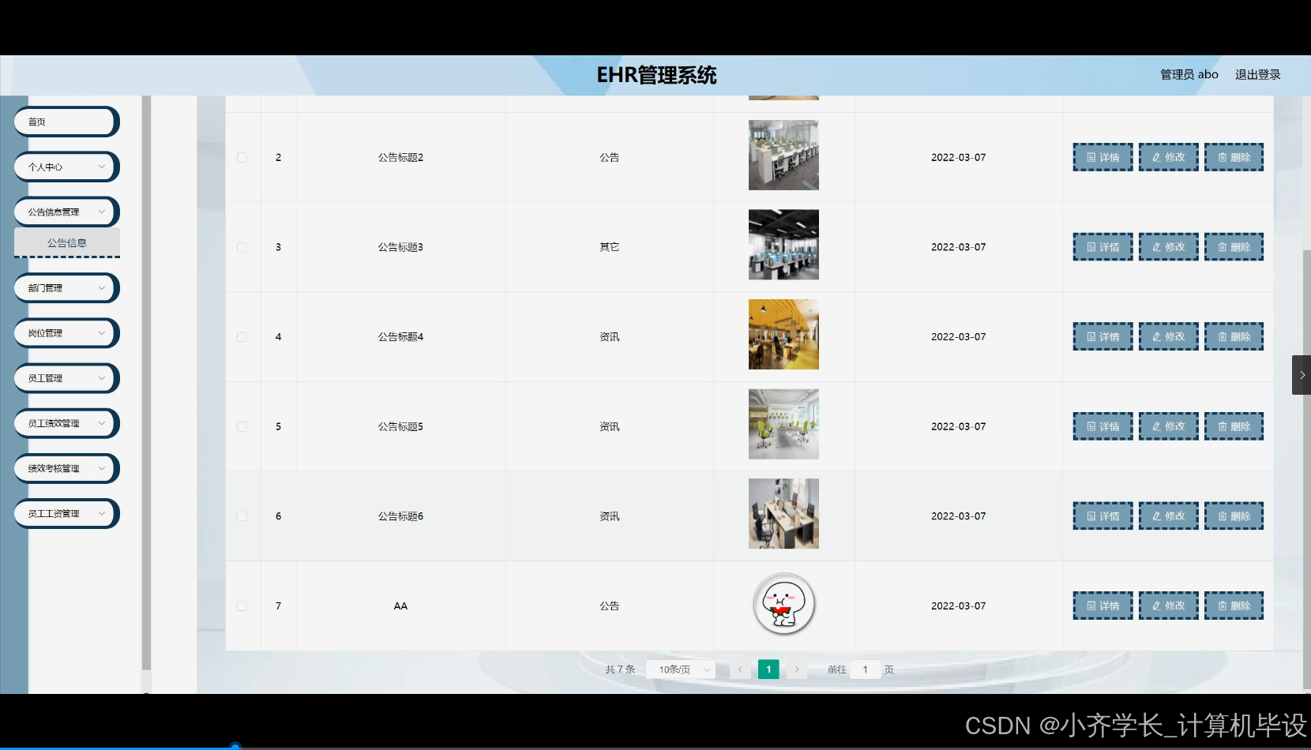Click the previous page arrow in pagination
The width and height of the screenshot is (1311, 750).
pyautogui.click(x=739, y=669)
